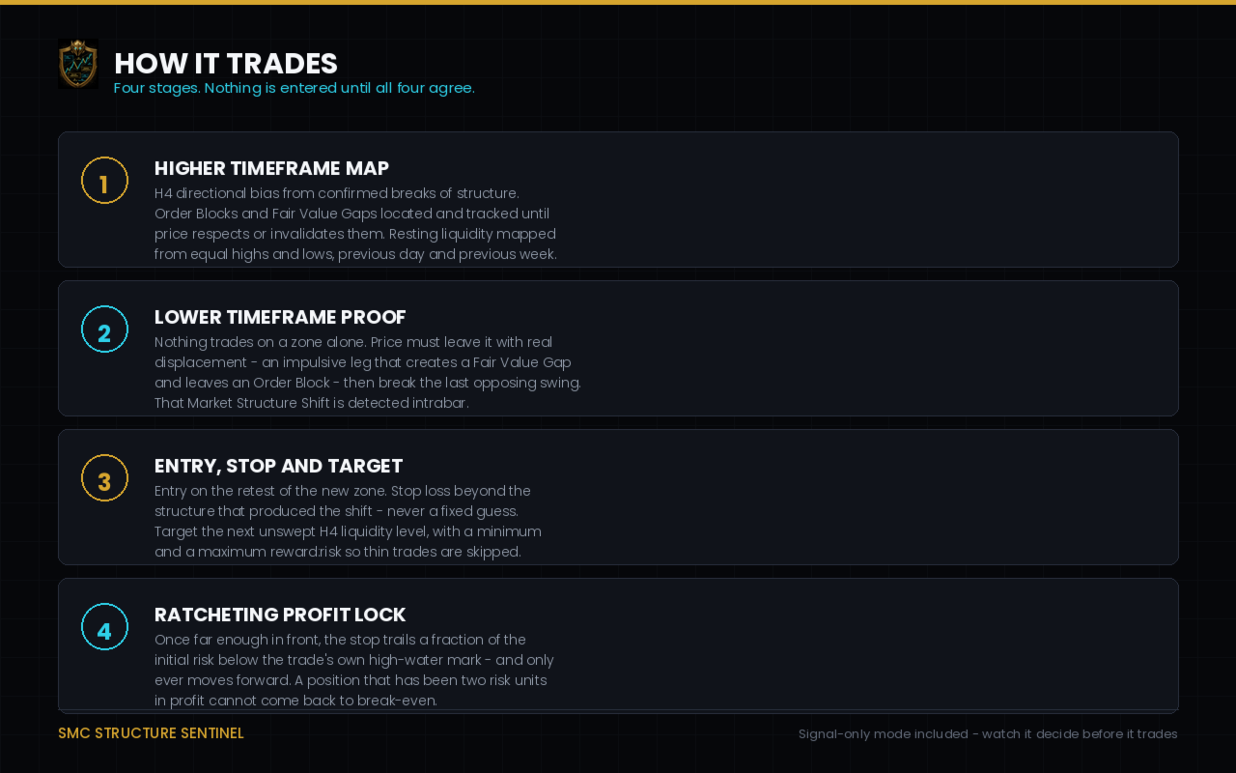1236x773 pixels.
Task: Click the 'Four stages' cyan subtitle text
Action: (294, 88)
